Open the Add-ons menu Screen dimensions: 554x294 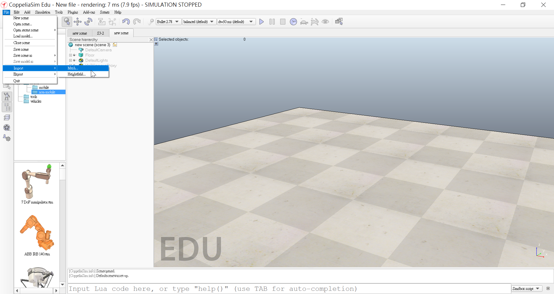coord(89,12)
